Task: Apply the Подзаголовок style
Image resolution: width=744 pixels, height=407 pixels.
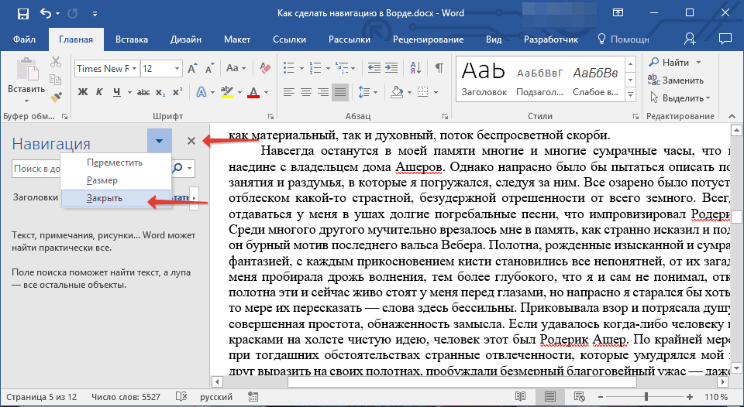Action: click(539, 80)
